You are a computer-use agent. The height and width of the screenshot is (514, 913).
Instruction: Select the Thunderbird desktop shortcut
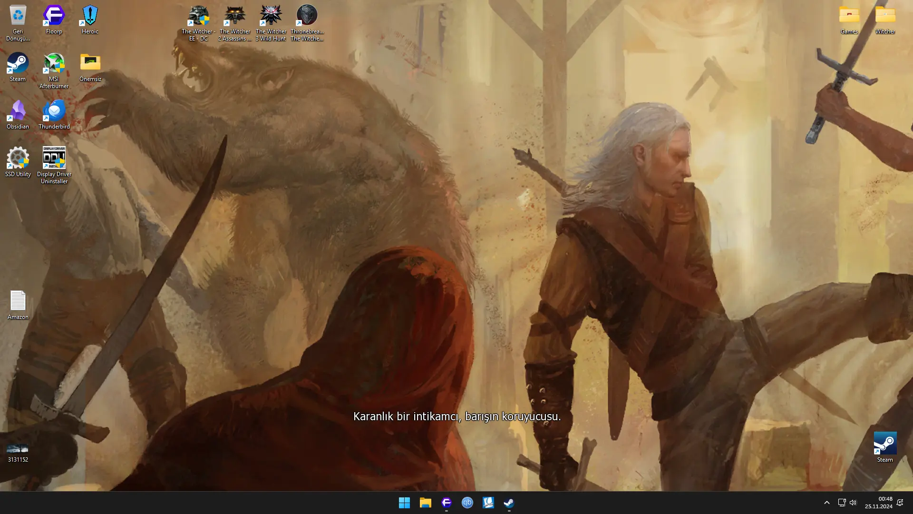(54, 115)
